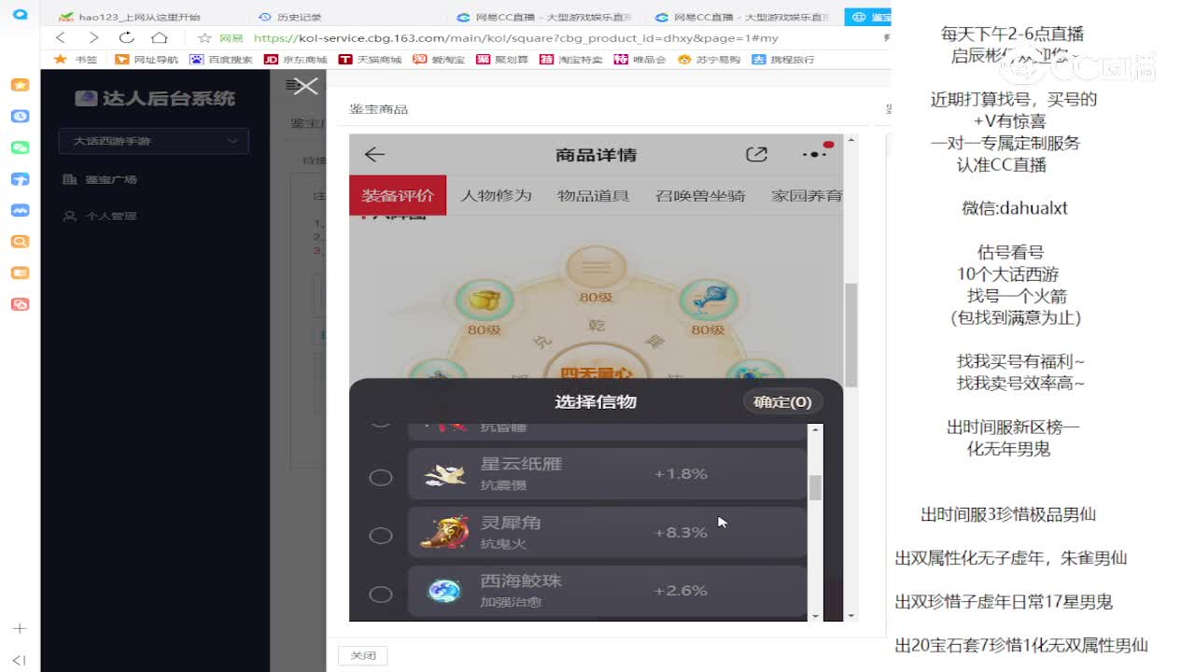Close the overlay with the X icon
1195x672 pixels.
click(x=305, y=87)
